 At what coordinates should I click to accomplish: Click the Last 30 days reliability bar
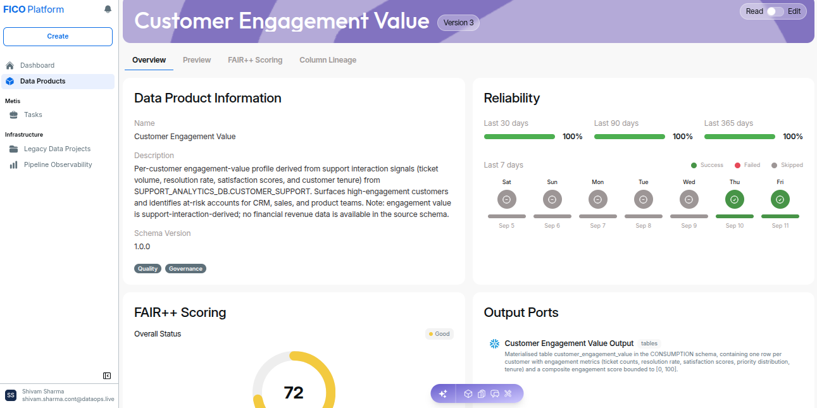(520, 137)
